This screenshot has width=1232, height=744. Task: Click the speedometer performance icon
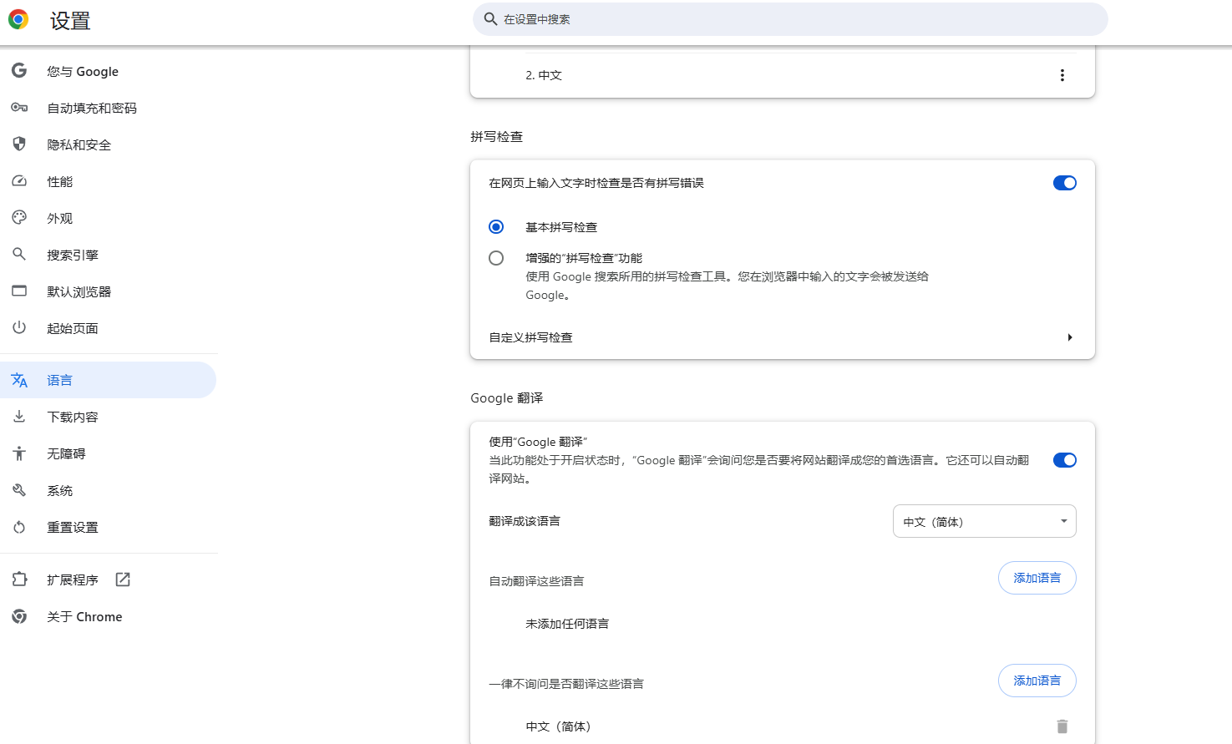coord(19,181)
